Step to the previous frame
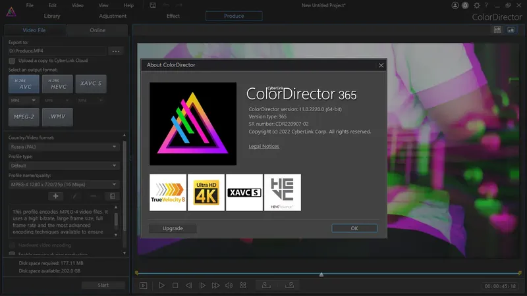The height and width of the screenshot is (296, 527). tap(188, 285)
